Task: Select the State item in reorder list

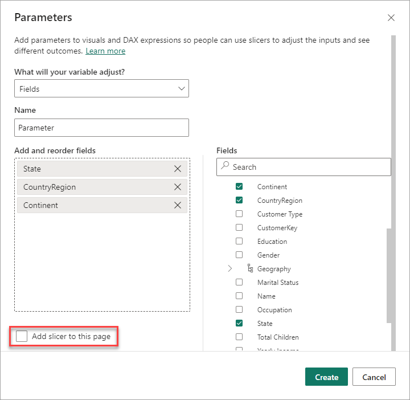Action: (102, 169)
